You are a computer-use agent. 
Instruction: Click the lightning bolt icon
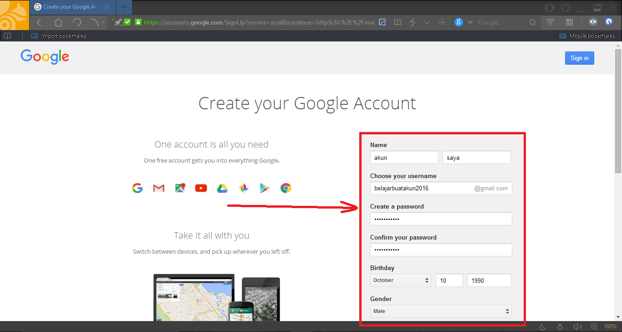[x=413, y=22]
